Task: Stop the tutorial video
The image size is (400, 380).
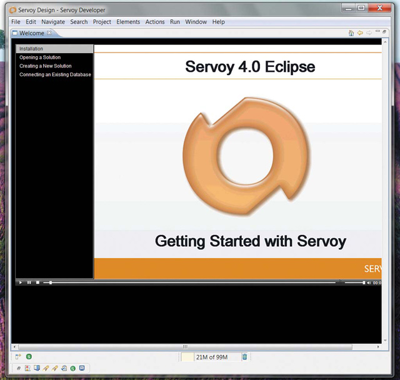Action: click(x=37, y=282)
